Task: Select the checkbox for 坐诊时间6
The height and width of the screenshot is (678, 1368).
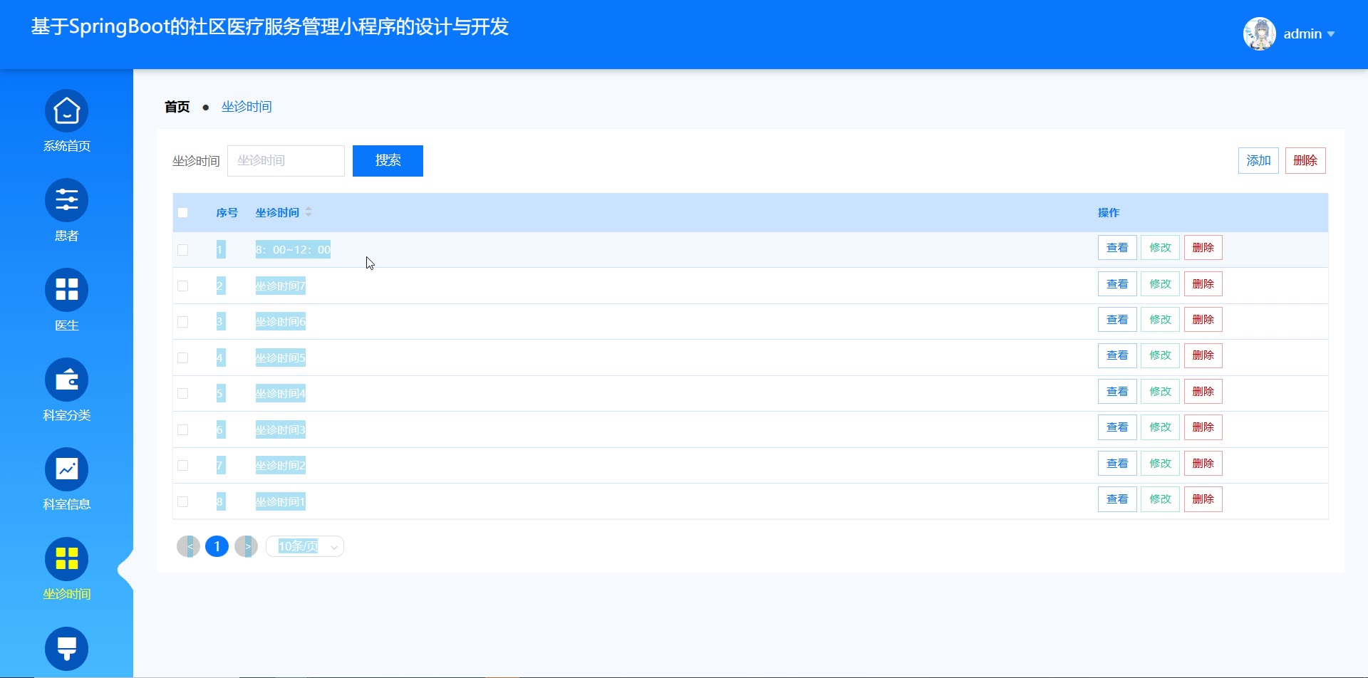Action: pyautogui.click(x=183, y=322)
